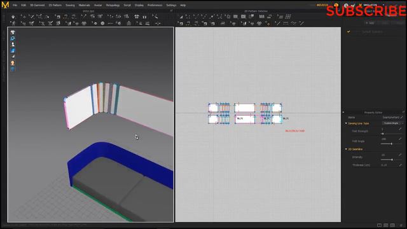Viewport: 407px width, 229px height.
Task: Open the Custom Angle sewing line type dropdown
Action: [392, 123]
